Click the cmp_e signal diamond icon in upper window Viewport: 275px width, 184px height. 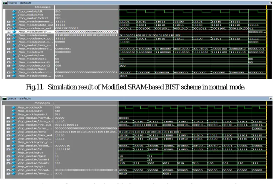point(14,45)
